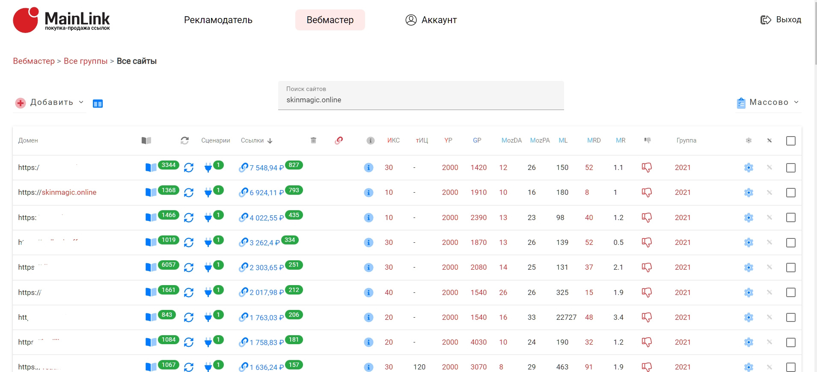Click the site search field
817x372 pixels.
(x=421, y=95)
